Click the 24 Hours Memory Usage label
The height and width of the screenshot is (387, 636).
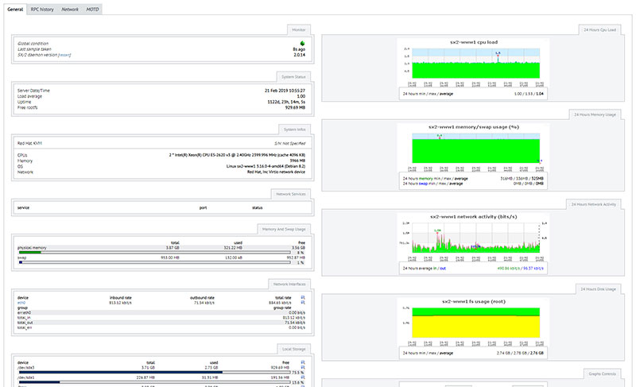point(595,114)
